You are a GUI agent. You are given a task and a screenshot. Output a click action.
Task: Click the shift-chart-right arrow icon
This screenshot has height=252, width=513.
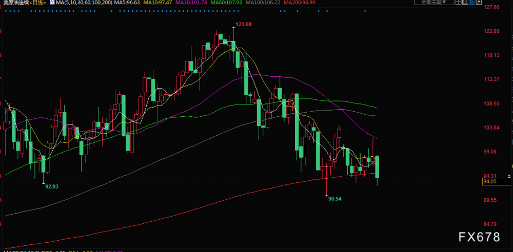point(479,2)
